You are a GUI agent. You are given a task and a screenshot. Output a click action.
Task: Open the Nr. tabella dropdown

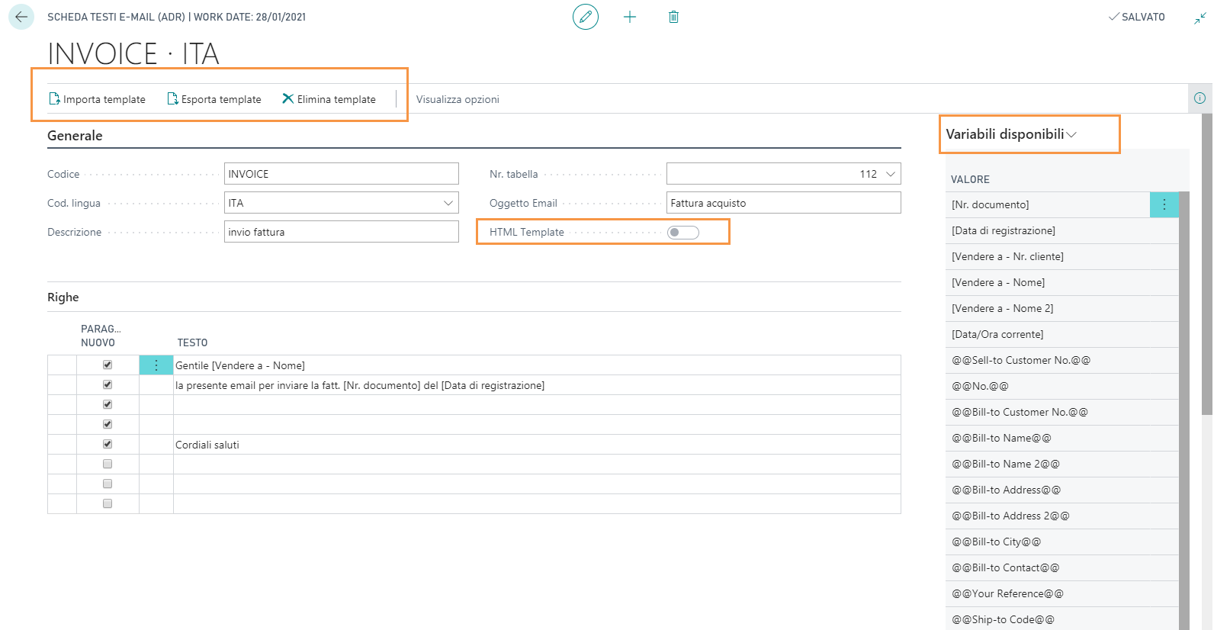click(x=890, y=174)
